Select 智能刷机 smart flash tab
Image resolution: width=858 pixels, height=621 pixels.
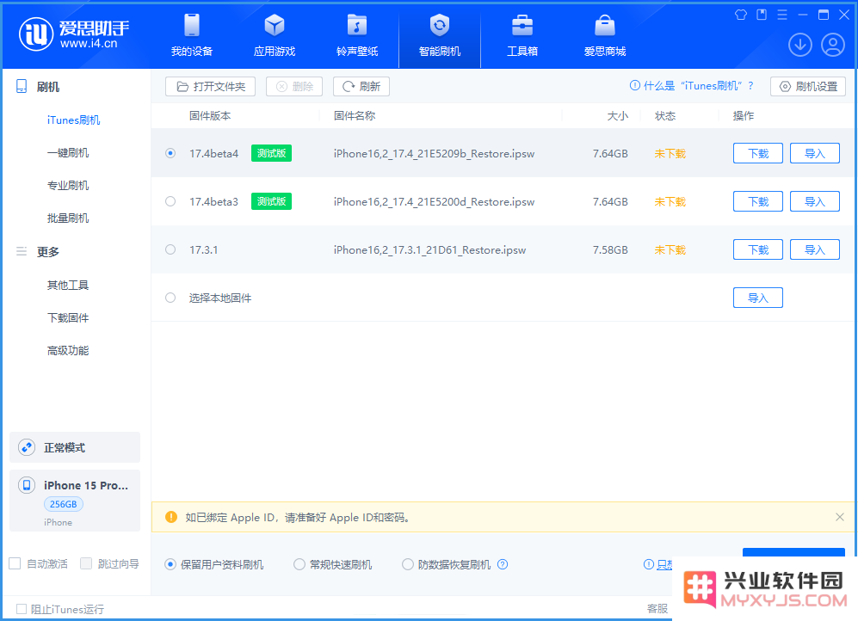[440, 36]
